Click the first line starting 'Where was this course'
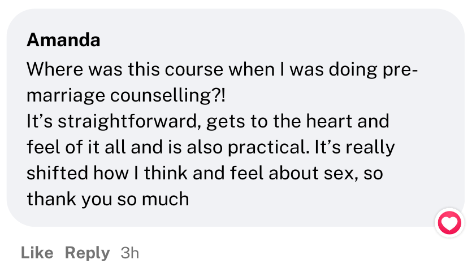Image resolution: width=472 pixels, height=273 pixels. pos(222,70)
